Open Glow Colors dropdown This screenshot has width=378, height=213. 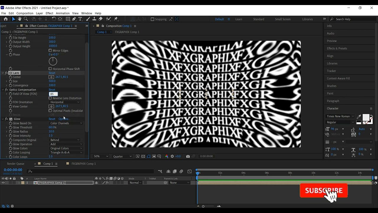66,149
